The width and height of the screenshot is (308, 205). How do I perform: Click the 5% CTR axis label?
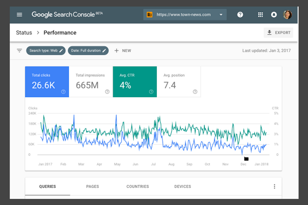[x=276, y=113]
